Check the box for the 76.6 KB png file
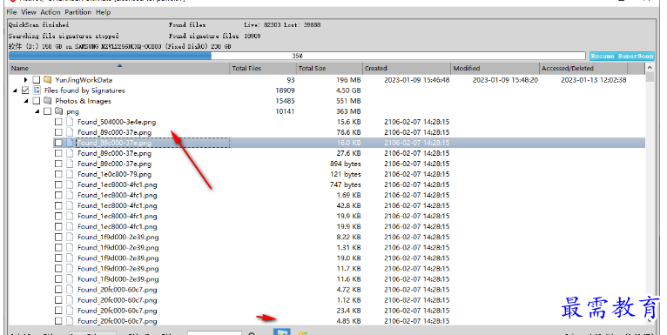 pyautogui.click(x=58, y=132)
